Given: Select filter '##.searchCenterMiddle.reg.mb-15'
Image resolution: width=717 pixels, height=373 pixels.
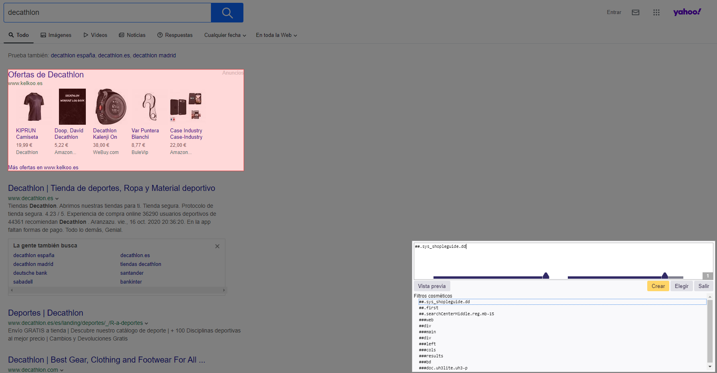Looking at the screenshot, I should click(x=562, y=314).
